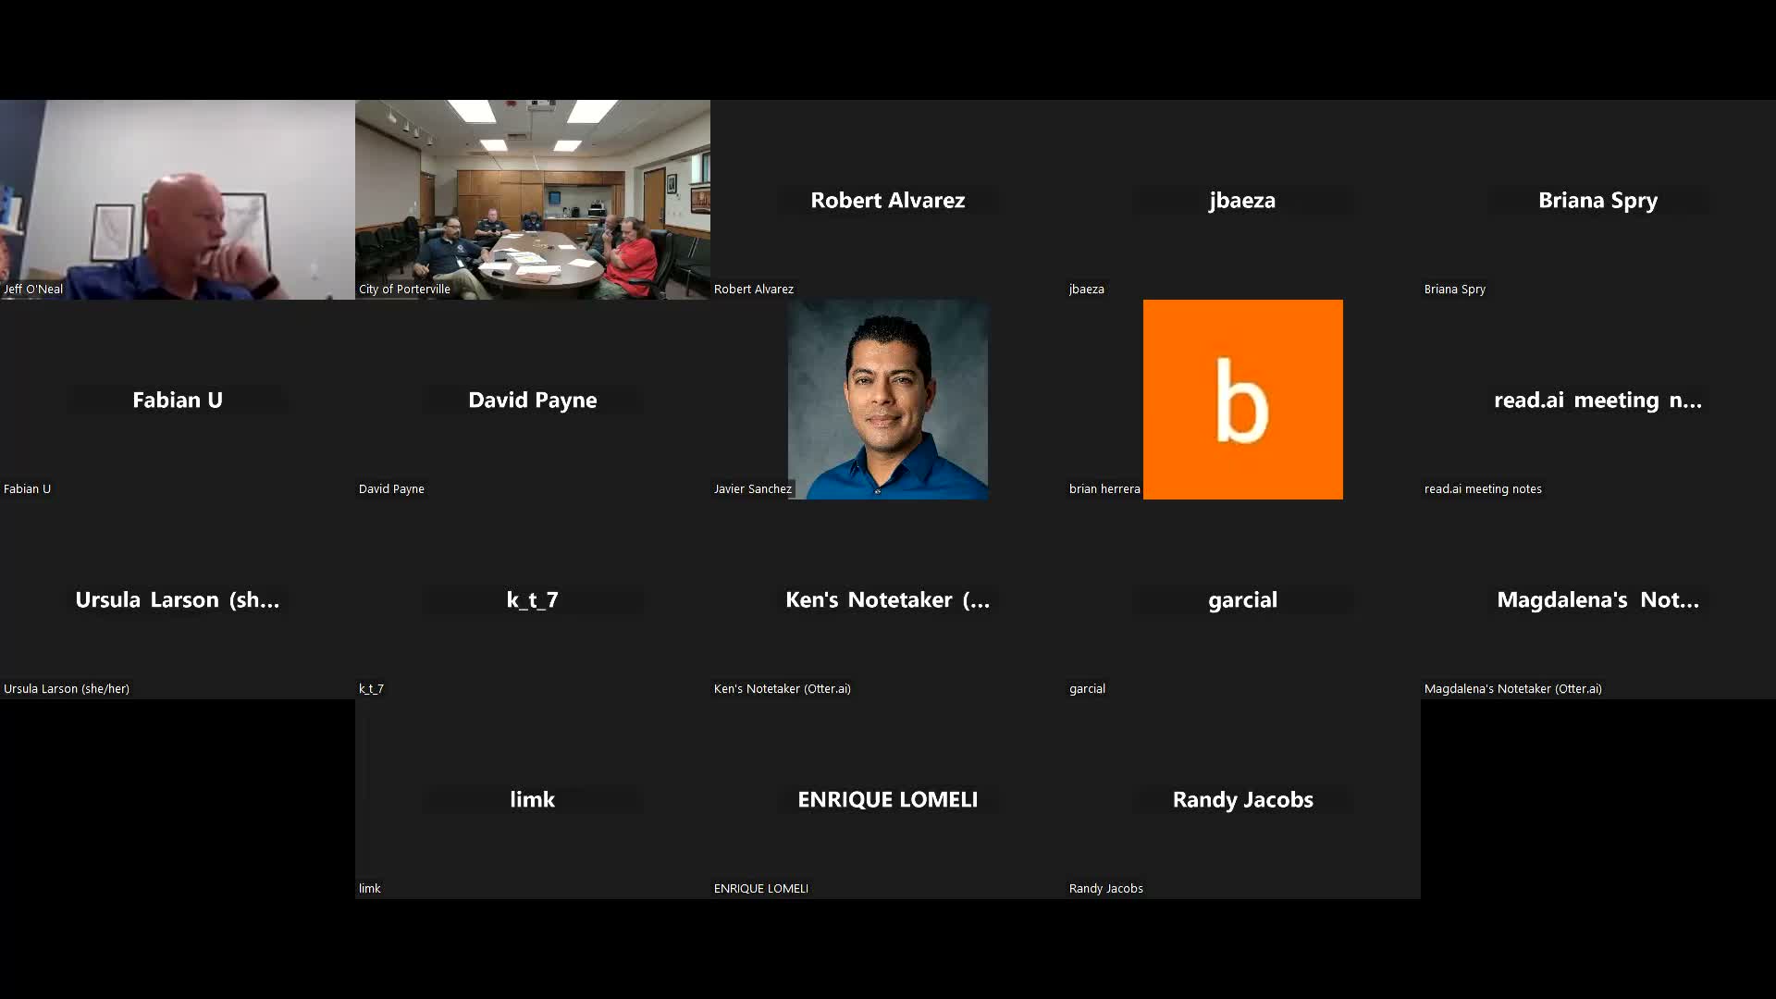Select the read.ai meeting notes tile

1597,400
